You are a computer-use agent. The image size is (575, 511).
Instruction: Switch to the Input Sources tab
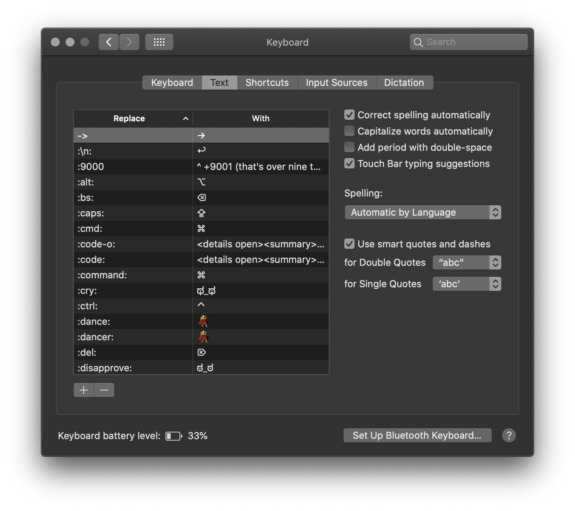point(337,83)
